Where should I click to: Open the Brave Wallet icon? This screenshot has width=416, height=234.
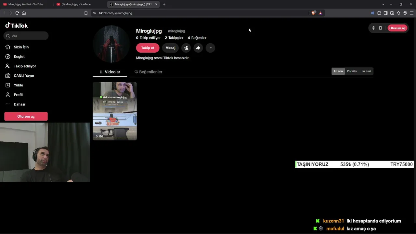click(x=392, y=13)
